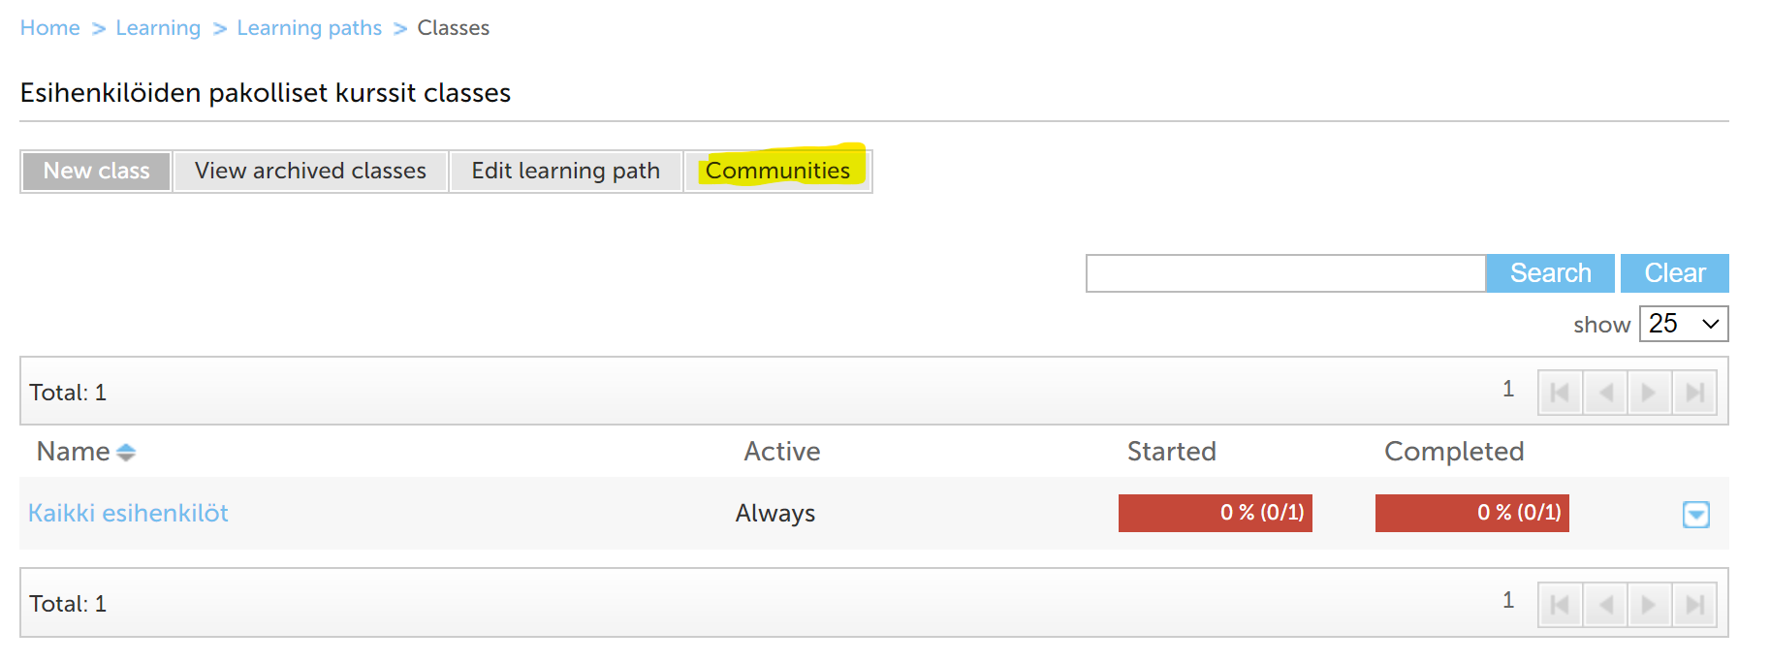The height and width of the screenshot is (663, 1770).
Task: Open the Communities tab
Action: [x=777, y=171]
